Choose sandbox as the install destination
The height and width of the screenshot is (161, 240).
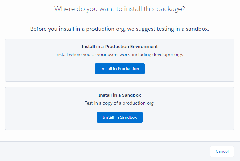pyautogui.click(x=120, y=117)
